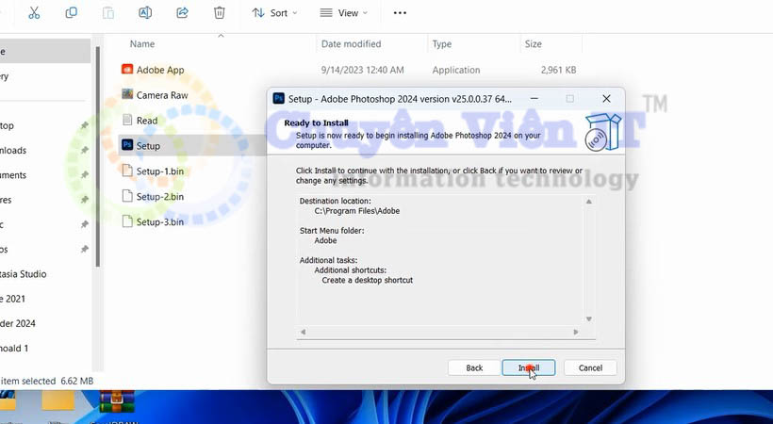The width and height of the screenshot is (773, 424).
Task: Click the 9/14/2023 12:40 AM date cell
Action: click(x=362, y=70)
